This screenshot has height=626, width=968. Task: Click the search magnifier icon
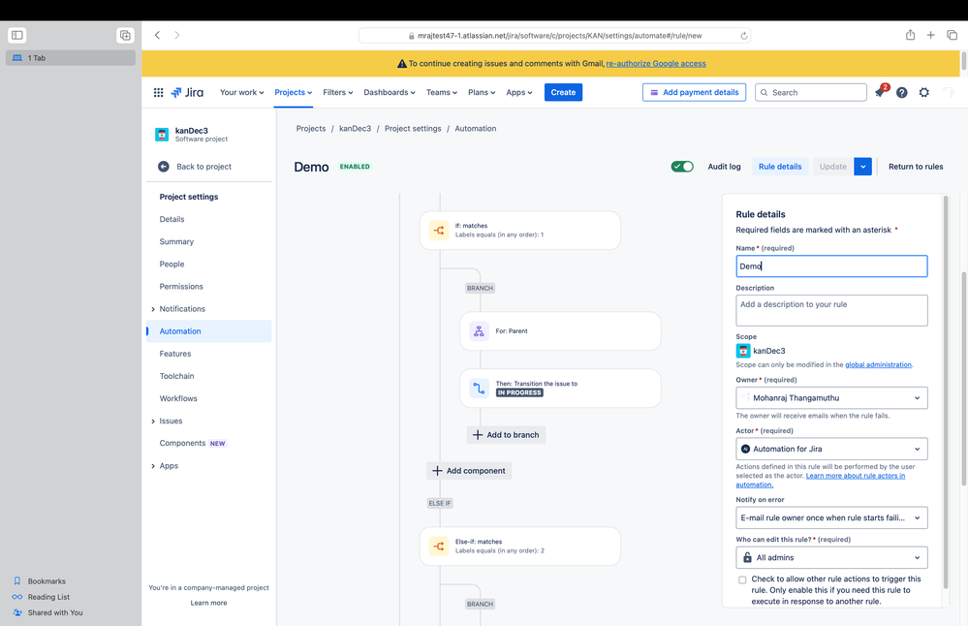765,93
